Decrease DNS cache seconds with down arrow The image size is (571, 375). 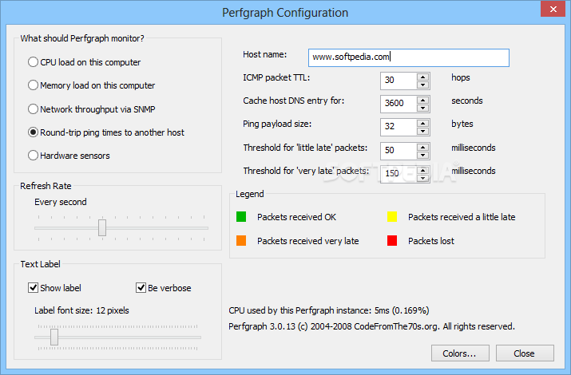(x=422, y=108)
